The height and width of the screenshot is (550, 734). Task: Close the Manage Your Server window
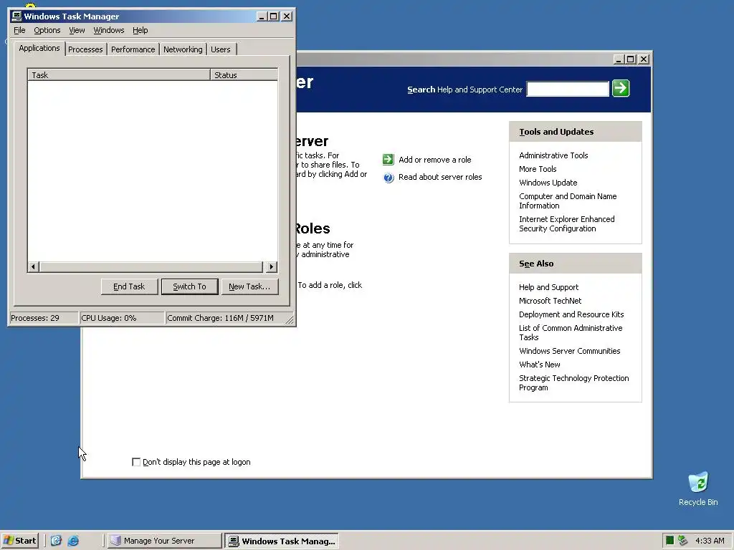point(644,59)
